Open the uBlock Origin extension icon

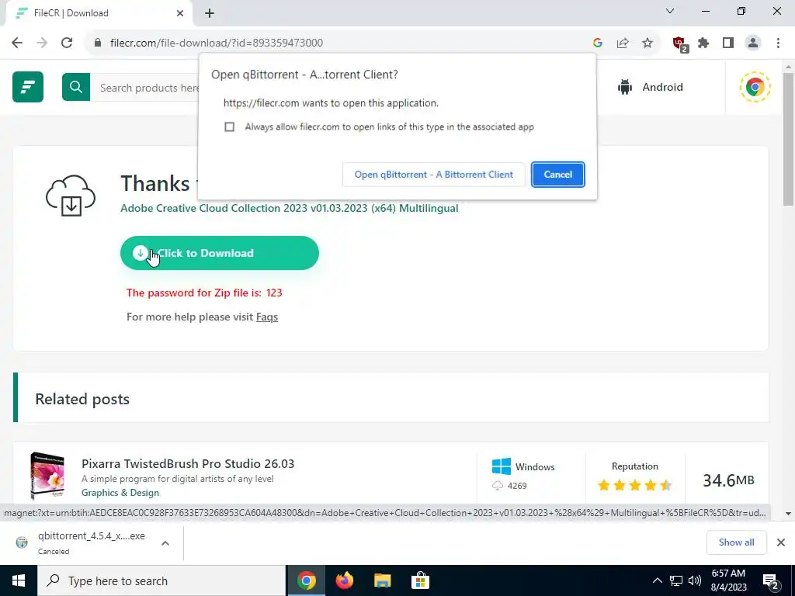click(x=679, y=43)
